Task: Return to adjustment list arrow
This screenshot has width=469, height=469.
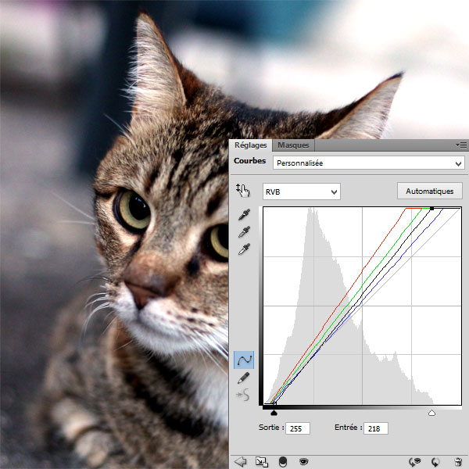Action: (x=240, y=461)
